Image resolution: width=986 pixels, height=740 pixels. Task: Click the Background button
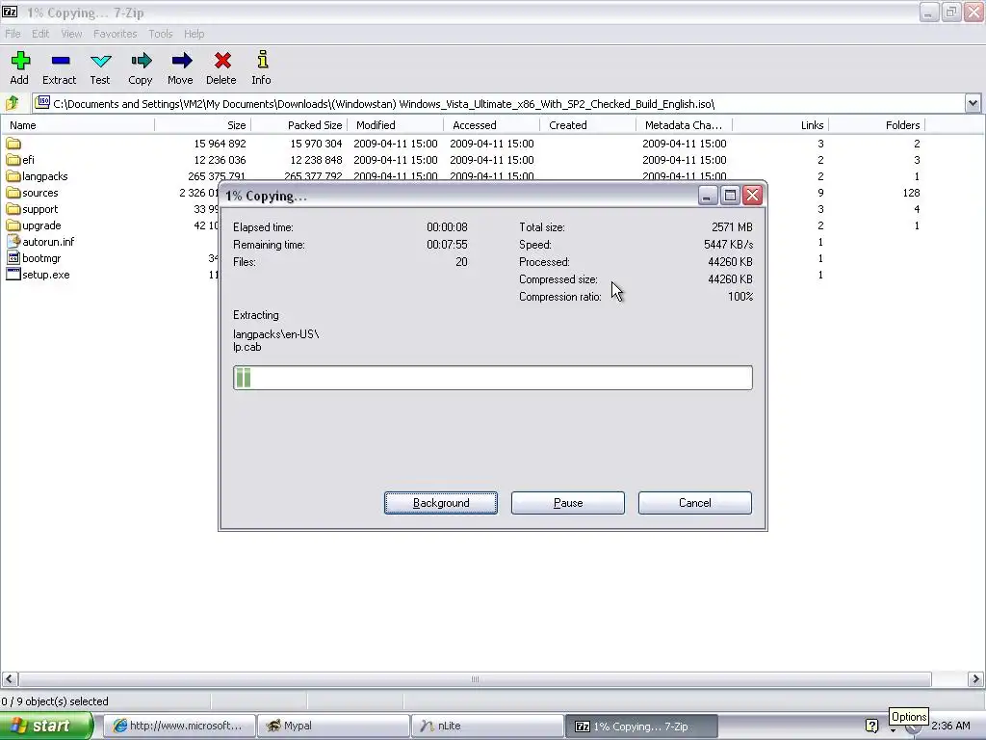[441, 503]
